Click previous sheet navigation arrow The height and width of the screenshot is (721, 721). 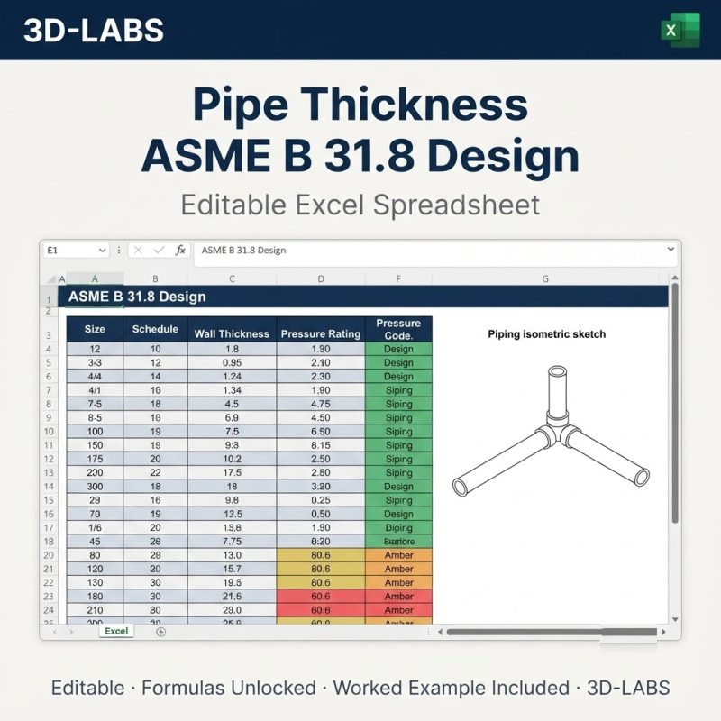pos(55,632)
